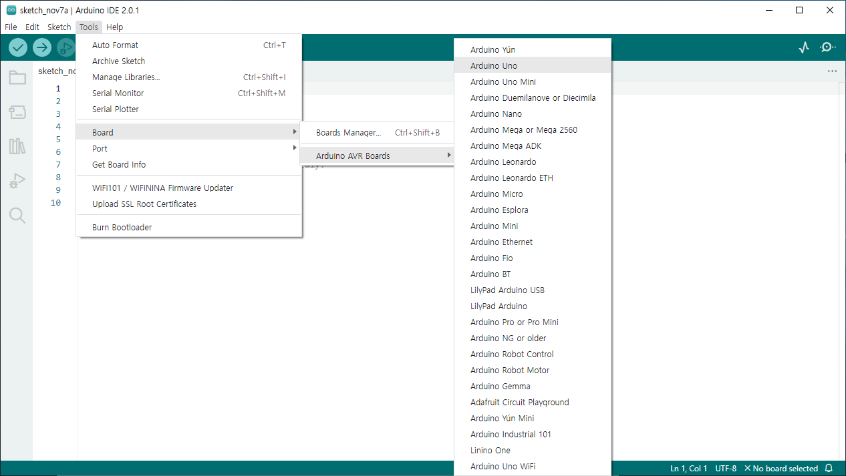Screen dimensions: 846x476
Task: Open the Library Manager sidebar icon
Action: point(17,146)
